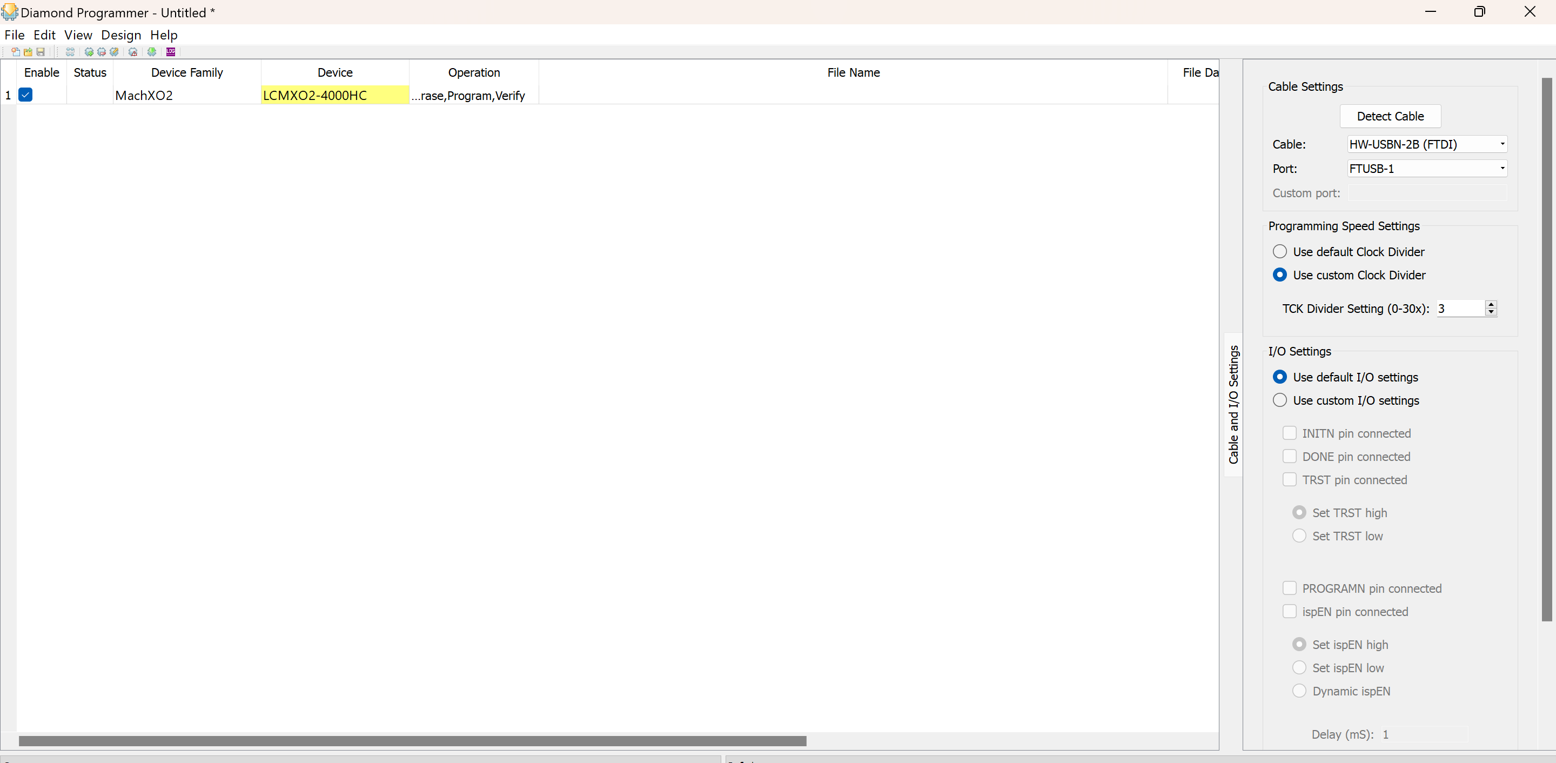Toggle TRST pin connected checkbox
Viewport: 1556px width, 763px height.
tap(1289, 480)
